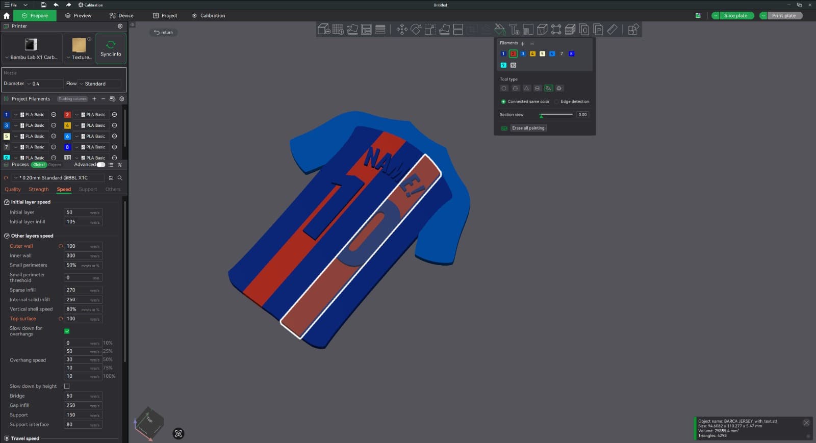Toggle the Advanced mode switch
Viewport: 816px width, 443px height.
tap(101, 165)
